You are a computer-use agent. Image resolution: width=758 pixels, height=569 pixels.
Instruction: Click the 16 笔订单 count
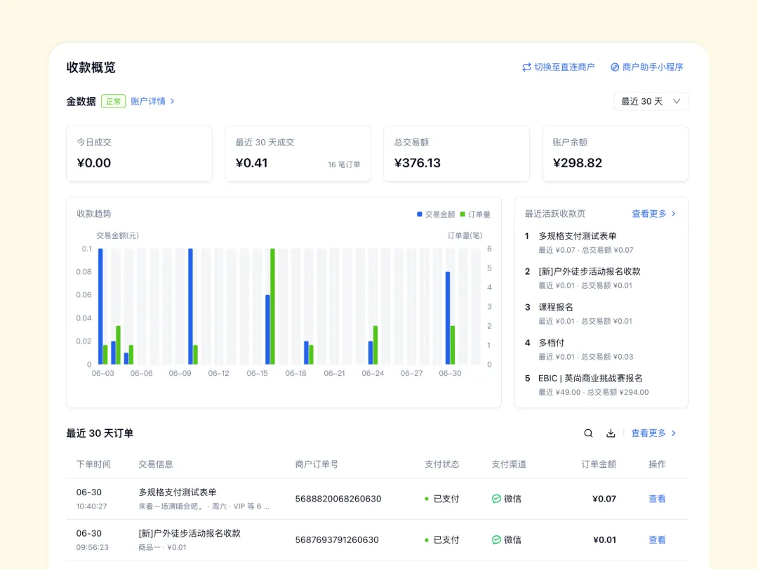point(344,164)
